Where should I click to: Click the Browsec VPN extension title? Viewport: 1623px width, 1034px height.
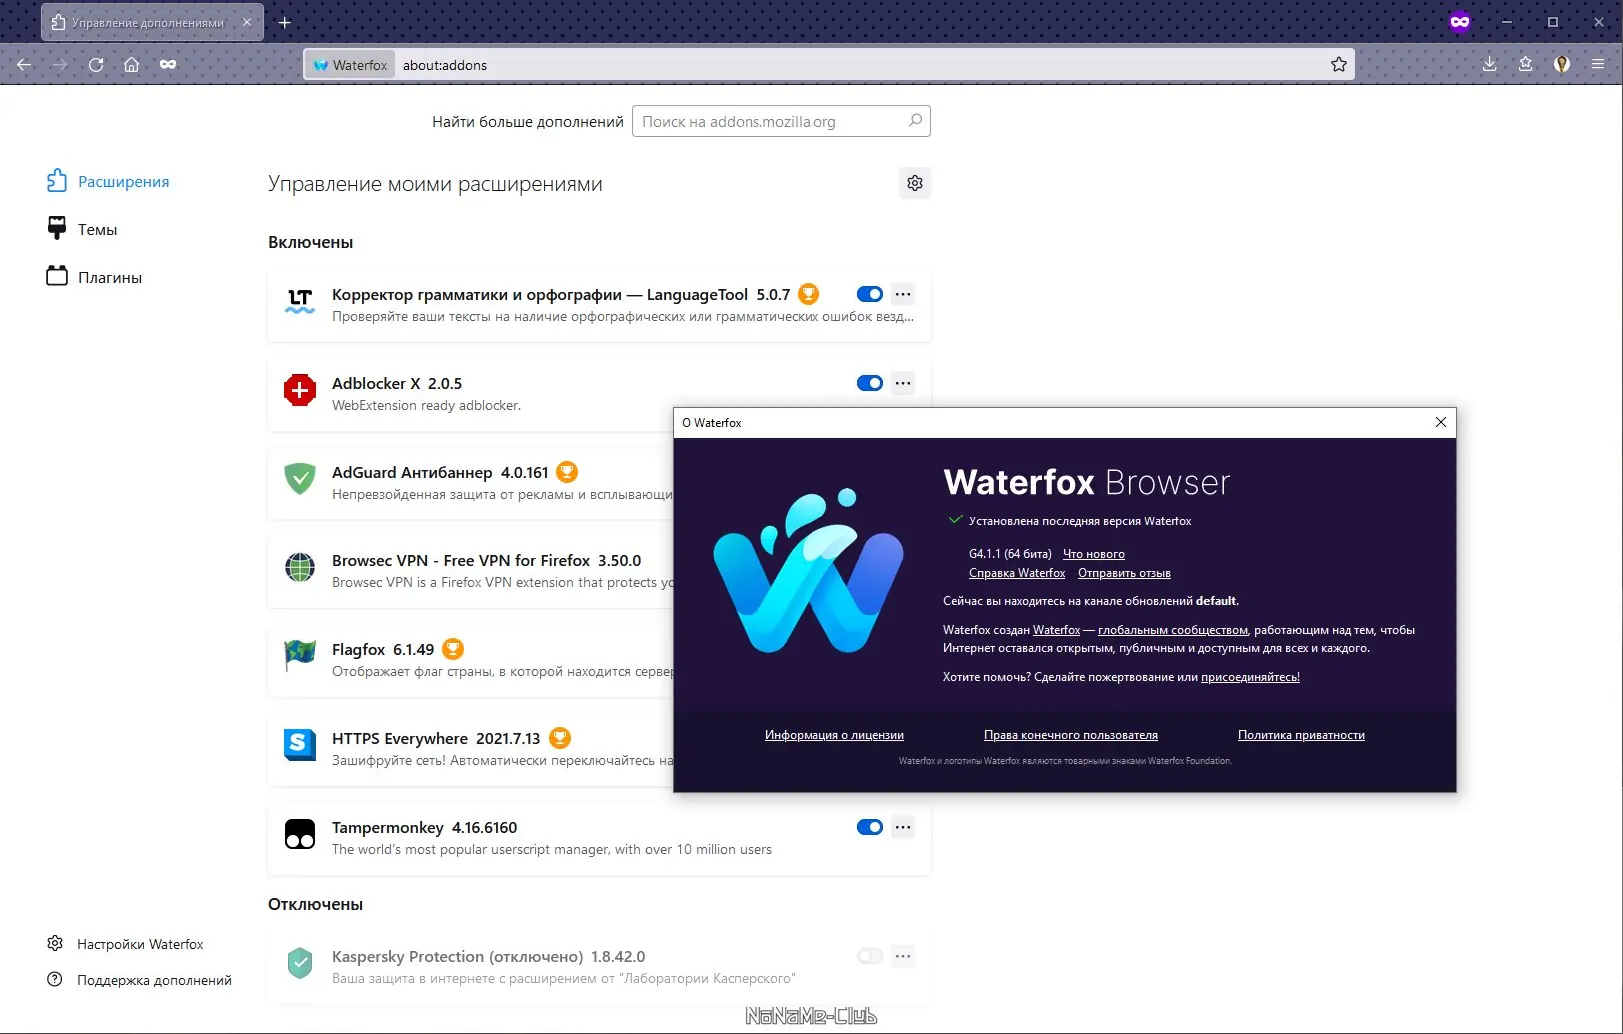coord(461,560)
